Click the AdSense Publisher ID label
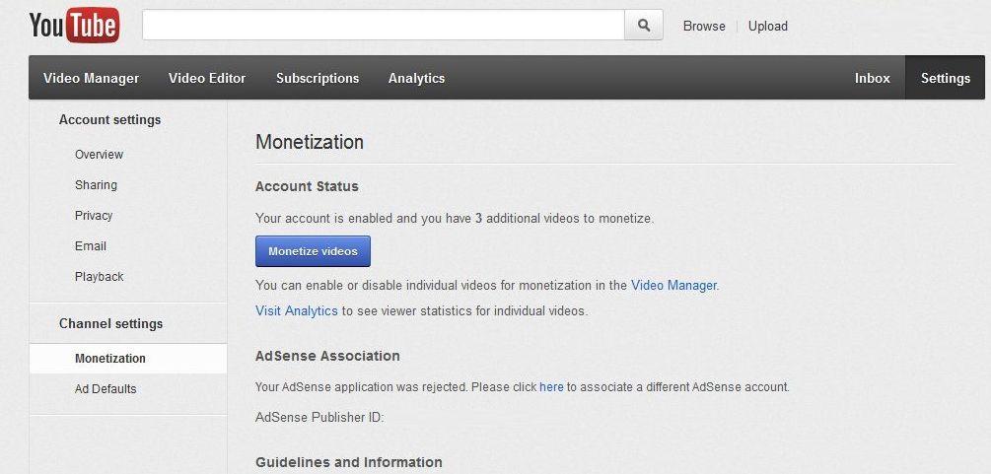The width and height of the screenshot is (991, 474). click(x=319, y=417)
